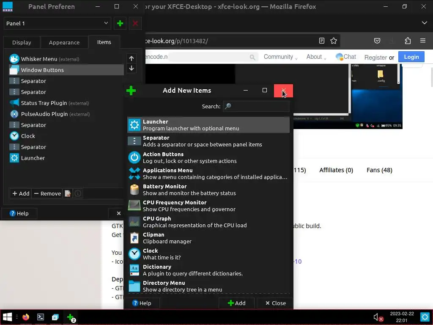Click the Firefox address bar URL
Screen dimensions: 433x325
point(177,41)
